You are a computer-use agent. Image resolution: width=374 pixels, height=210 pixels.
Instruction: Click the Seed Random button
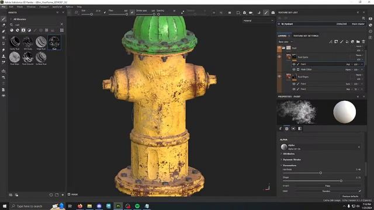[x=326, y=191]
